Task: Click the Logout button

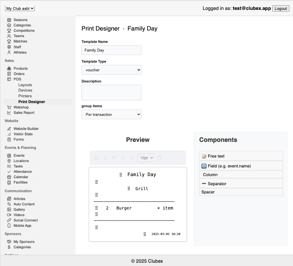Action: [281, 8]
